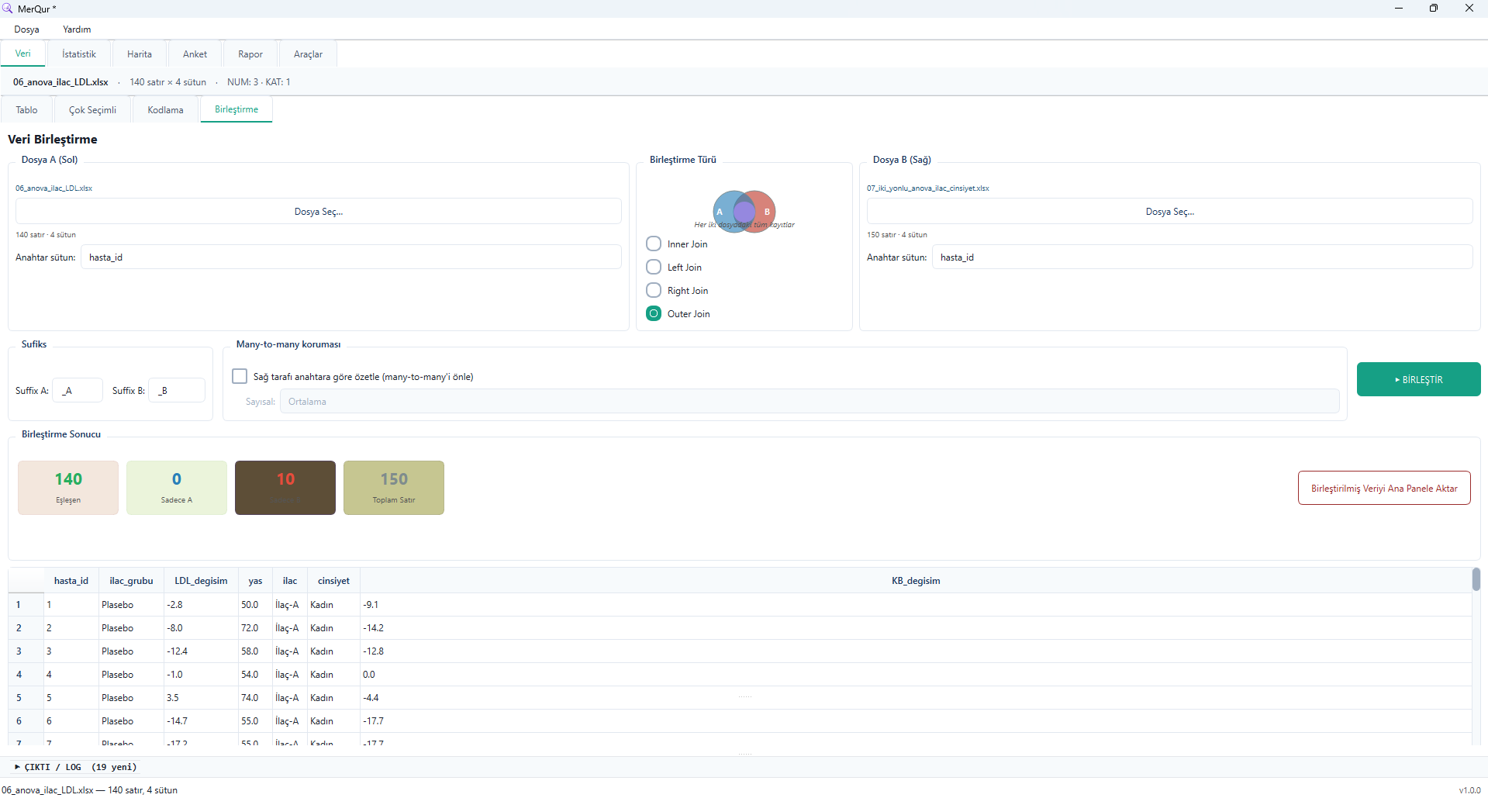Open Dosya B anahtar sütun dropdown
The image size is (1488, 798).
tap(1203, 257)
